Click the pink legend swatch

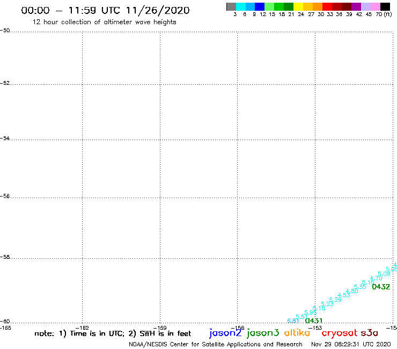click(375, 6)
